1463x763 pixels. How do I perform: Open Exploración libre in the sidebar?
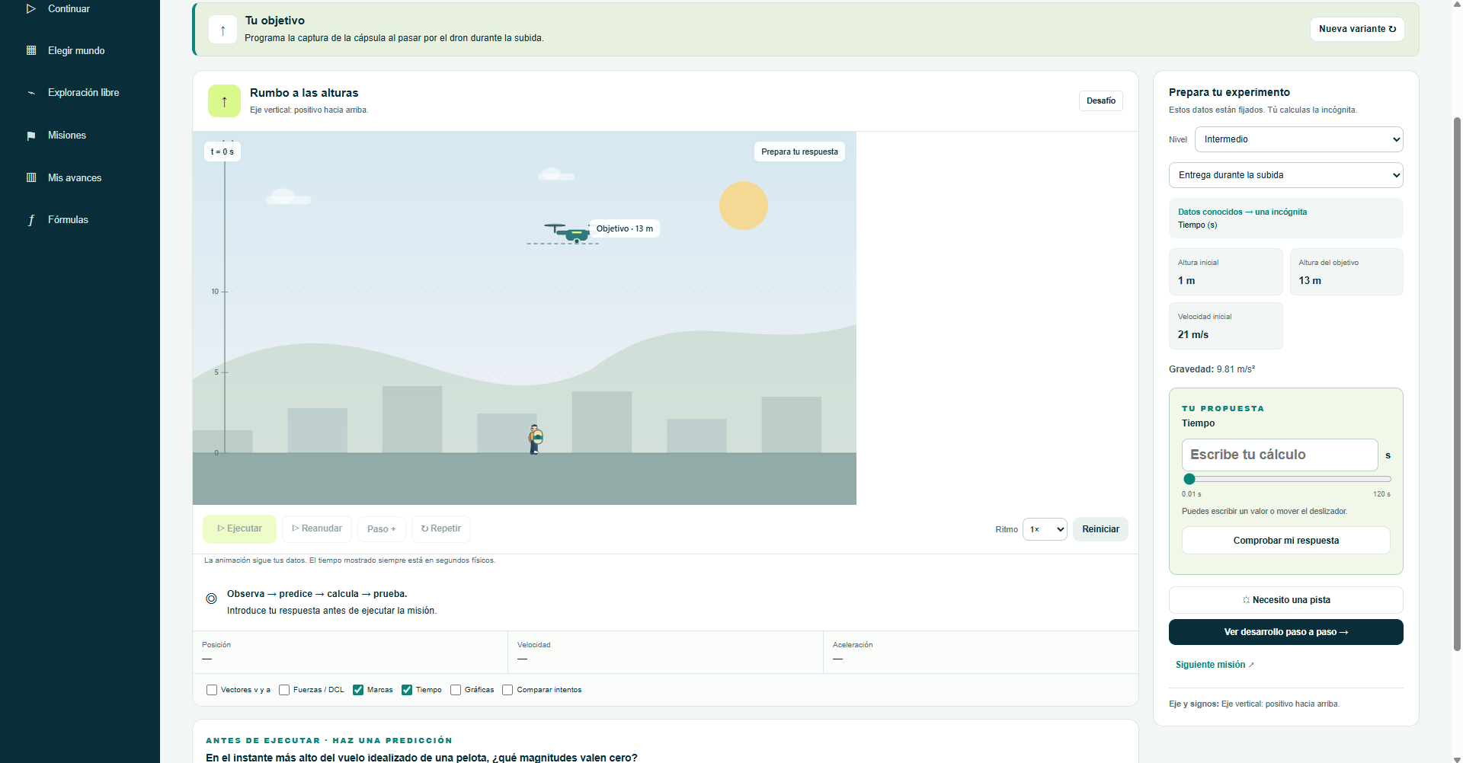pyautogui.click(x=83, y=93)
